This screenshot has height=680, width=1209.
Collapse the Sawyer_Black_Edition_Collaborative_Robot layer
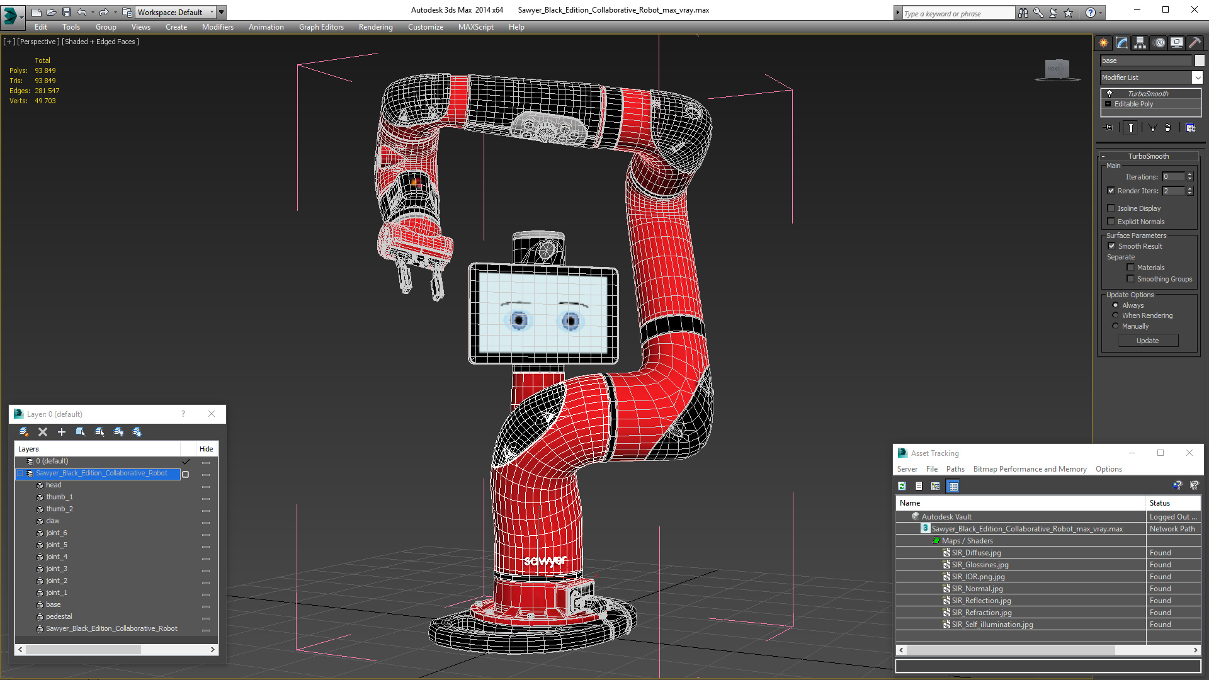click(20, 473)
